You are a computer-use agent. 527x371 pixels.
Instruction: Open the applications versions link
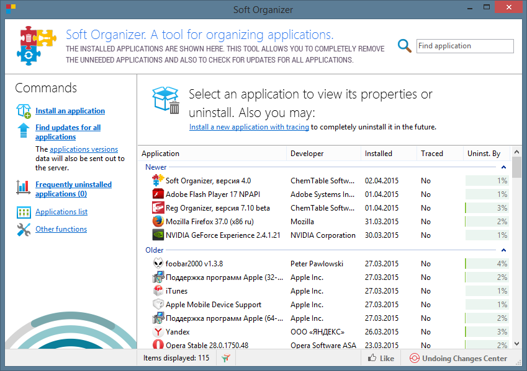pyautogui.click(x=84, y=149)
